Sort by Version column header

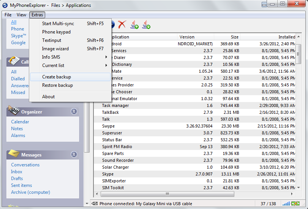coord(196,37)
